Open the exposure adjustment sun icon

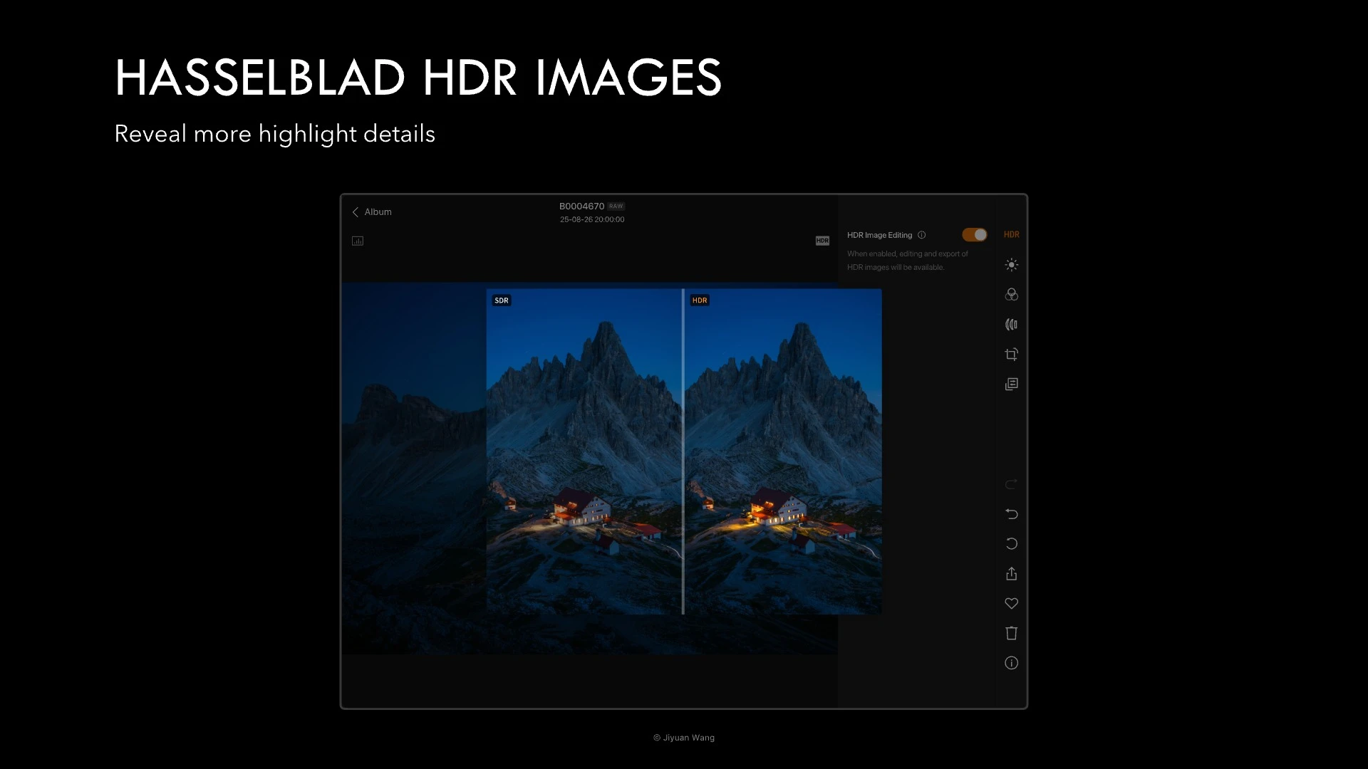click(1011, 265)
